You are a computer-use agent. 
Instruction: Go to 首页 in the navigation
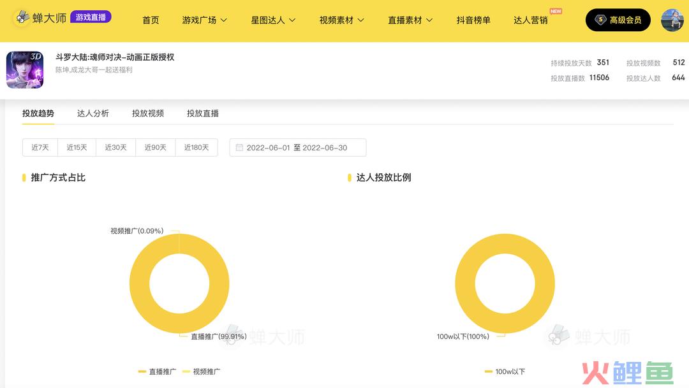[151, 20]
